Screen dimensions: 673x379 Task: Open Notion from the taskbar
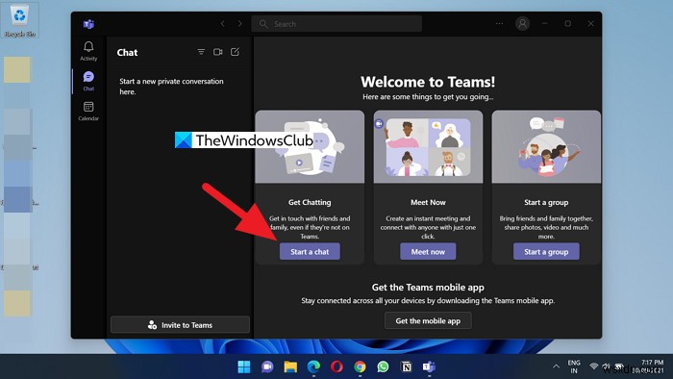tap(406, 366)
